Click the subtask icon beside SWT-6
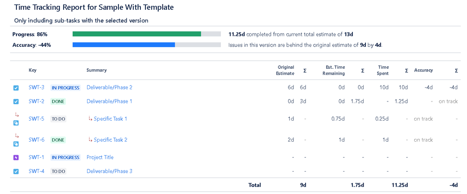The width and height of the screenshot is (467, 194). 16,144
